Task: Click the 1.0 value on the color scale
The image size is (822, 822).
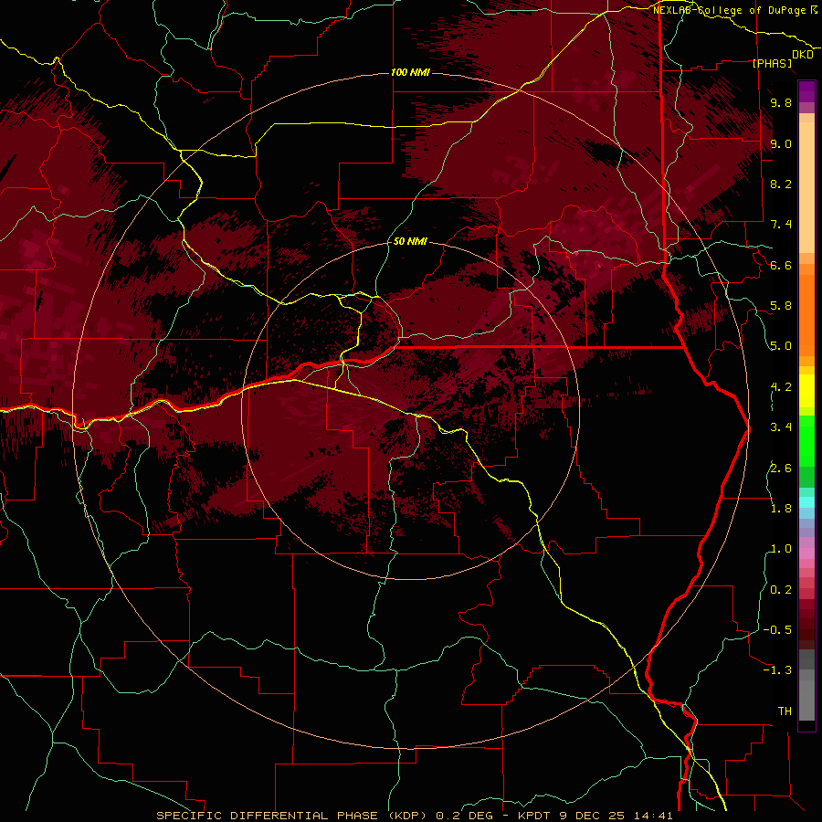Action: click(781, 549)
